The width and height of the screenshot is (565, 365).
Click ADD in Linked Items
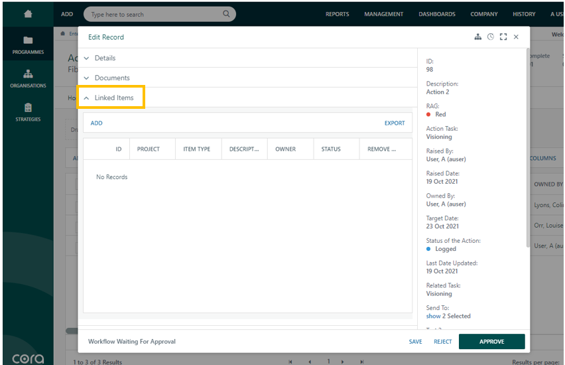(x=96, y=123)
